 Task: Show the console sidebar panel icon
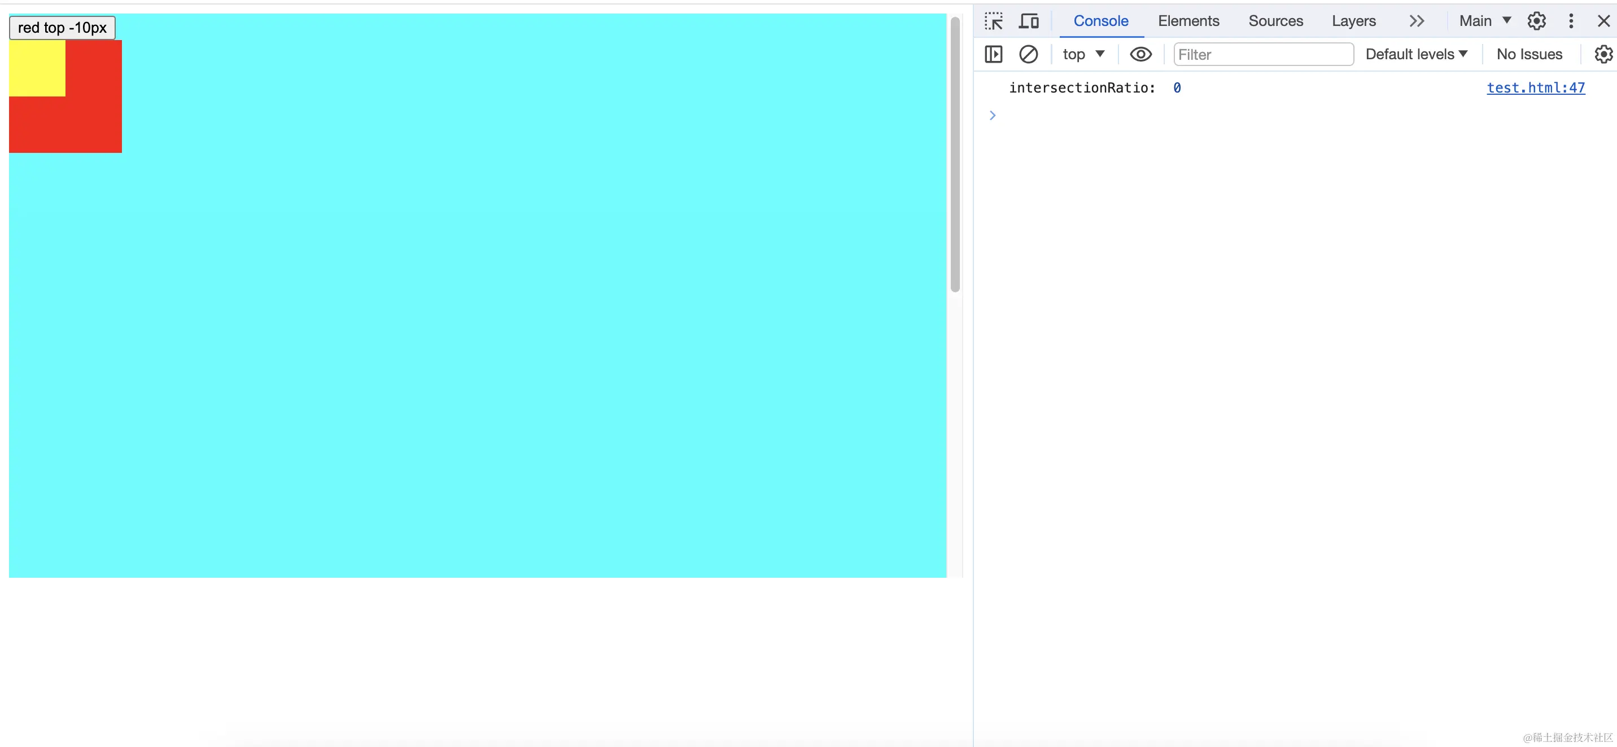point(993,55)
